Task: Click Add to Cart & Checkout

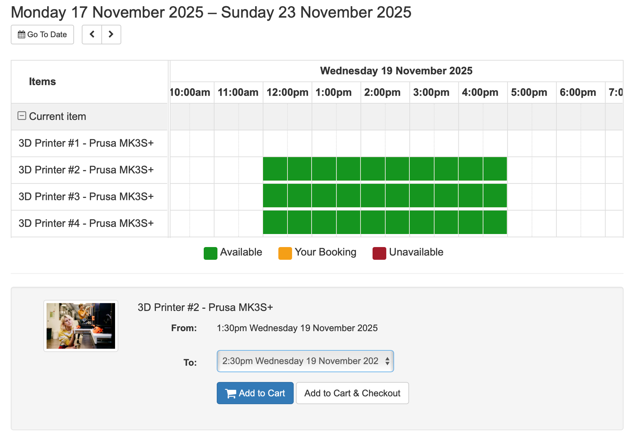Action: click(352, 393)
